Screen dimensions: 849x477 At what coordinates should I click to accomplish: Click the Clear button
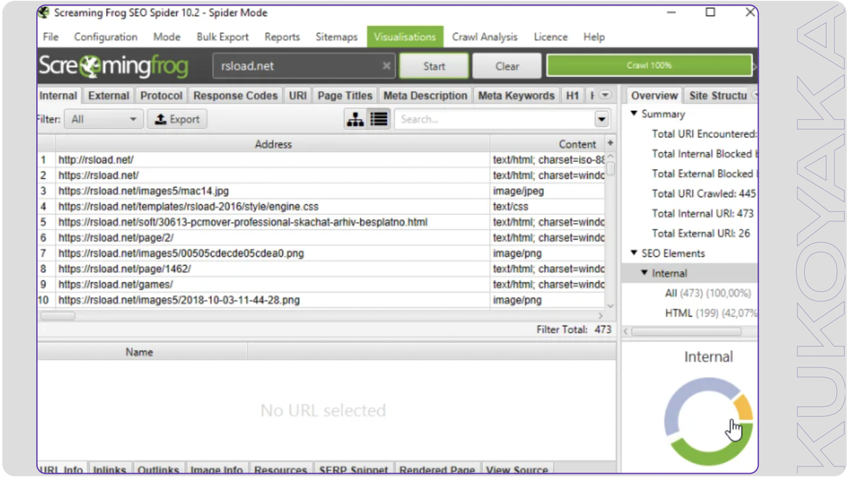(x=507, y=66)
